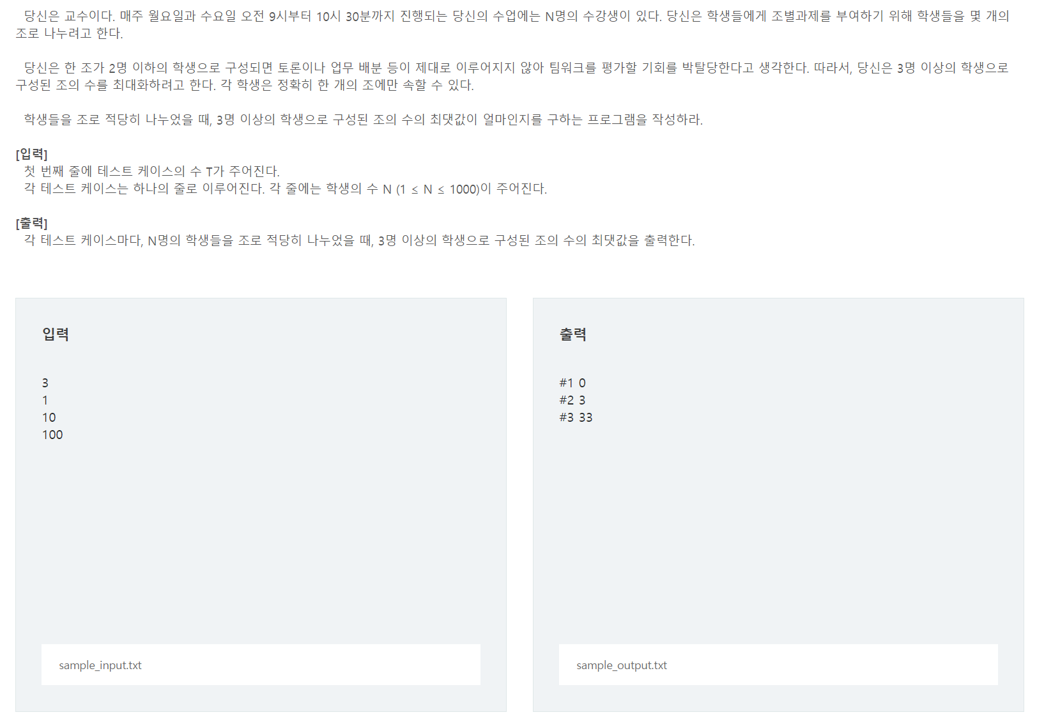Click the sentence starting 각 테스트 케이스마다
1037x726 pixels.
359,240
